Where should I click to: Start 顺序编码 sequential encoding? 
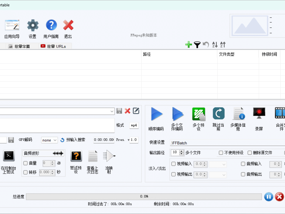[x=156, y=119]
